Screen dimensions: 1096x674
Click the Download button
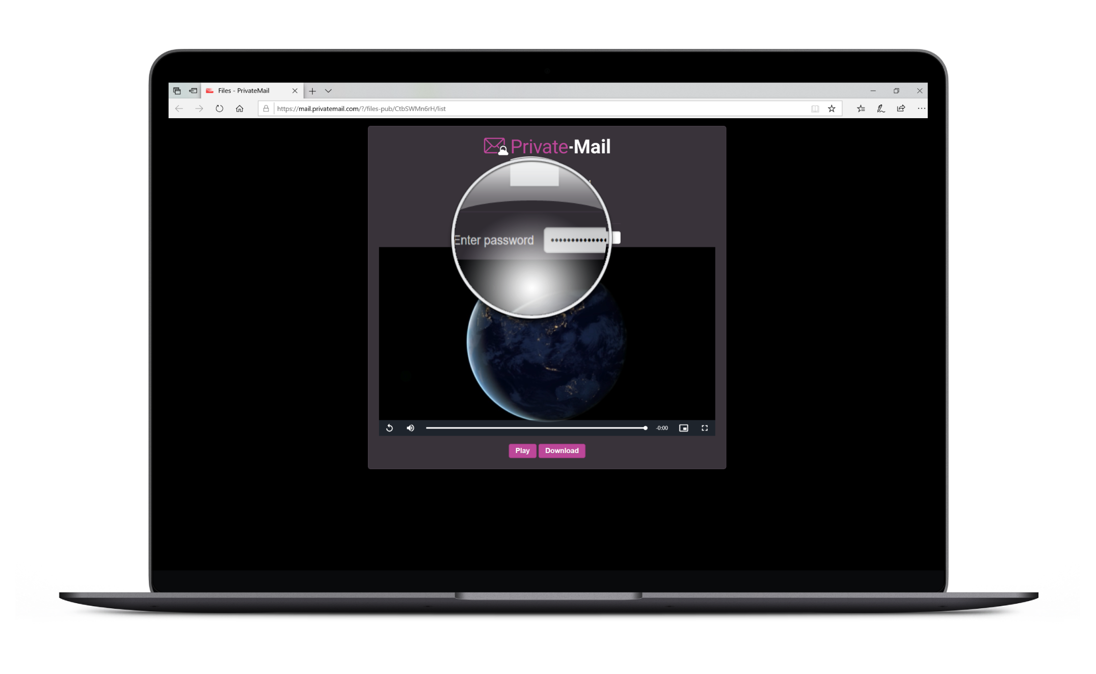(x=562, y=450)
